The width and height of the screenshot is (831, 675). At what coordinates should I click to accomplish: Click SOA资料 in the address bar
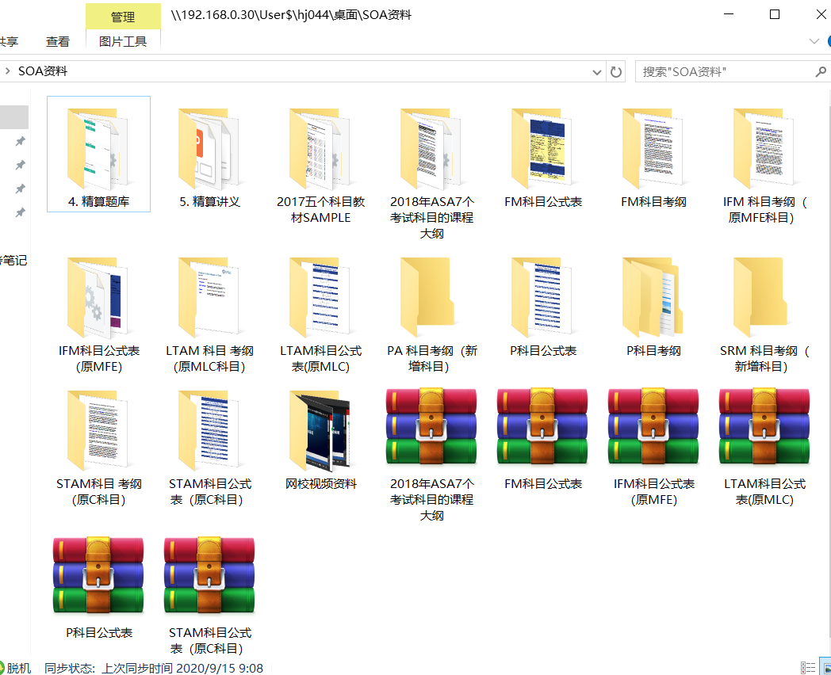(x=43, y=71)
